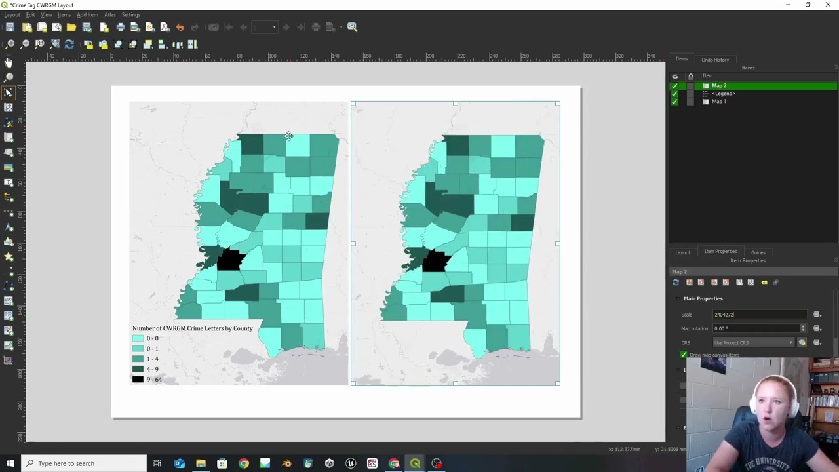The image size is (839, 472).
Task: Open the layout folder icon
Action: coord(71,27)
